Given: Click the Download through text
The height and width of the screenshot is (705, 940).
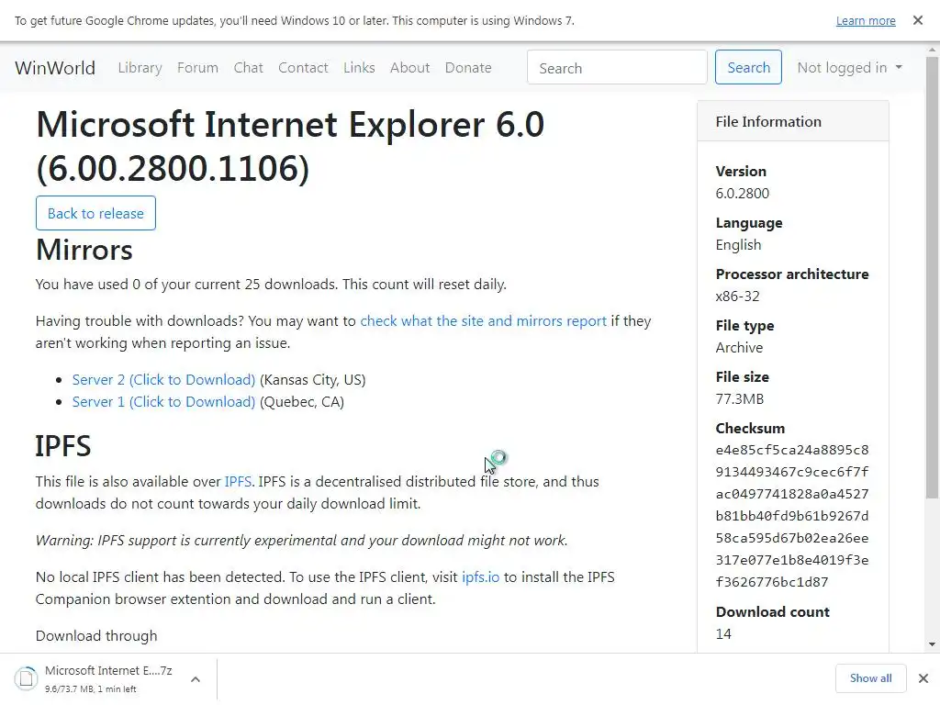Looking at the screenshot, I should click(x=96, y=635).
